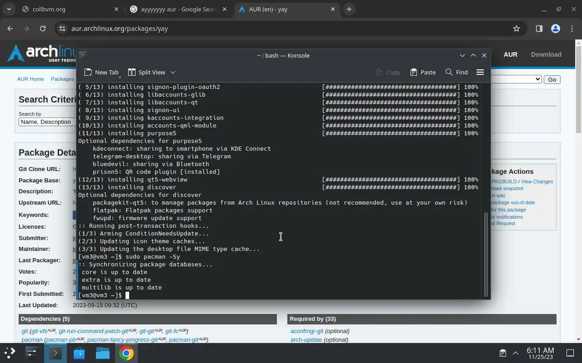This screenshot has width=582, height=363.
Task: Click the git-vfs AUR link
Action: tap(43, 331)
